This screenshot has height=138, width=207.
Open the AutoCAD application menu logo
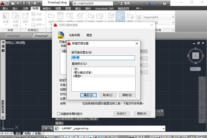tap(3, 3)
